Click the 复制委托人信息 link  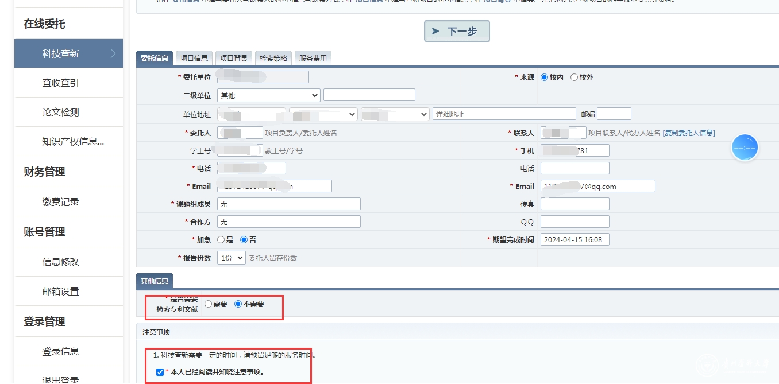[x=689, y=133]
